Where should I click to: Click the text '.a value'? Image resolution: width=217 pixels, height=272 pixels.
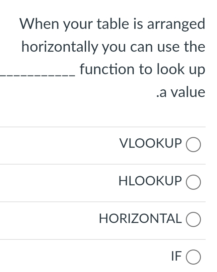coord(180,92)
